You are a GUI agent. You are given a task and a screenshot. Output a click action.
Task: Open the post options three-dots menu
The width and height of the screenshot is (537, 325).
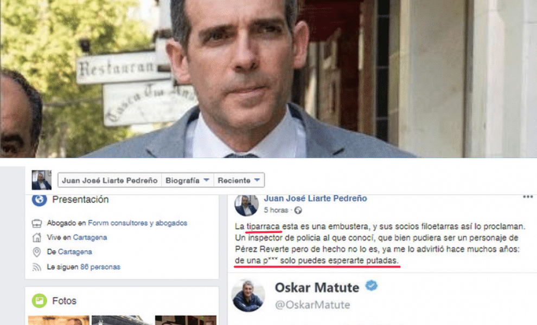528,197
